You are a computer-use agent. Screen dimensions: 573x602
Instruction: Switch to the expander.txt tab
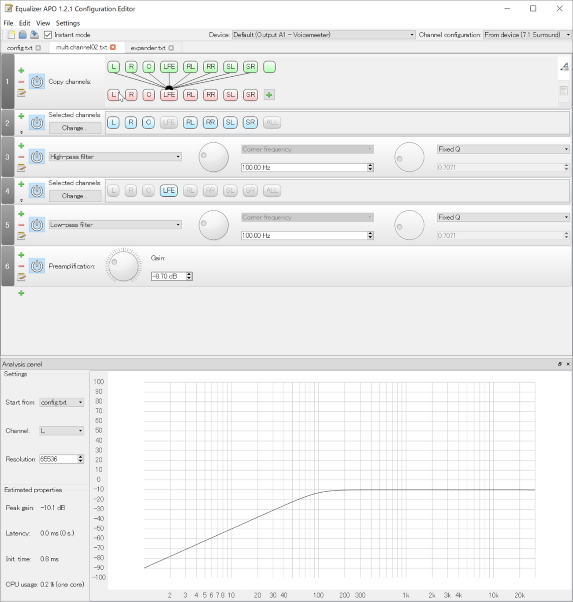pos(148,48)
